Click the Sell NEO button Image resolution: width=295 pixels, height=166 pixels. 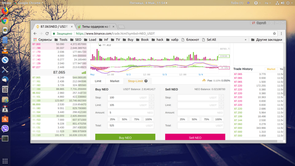point(195,137)
